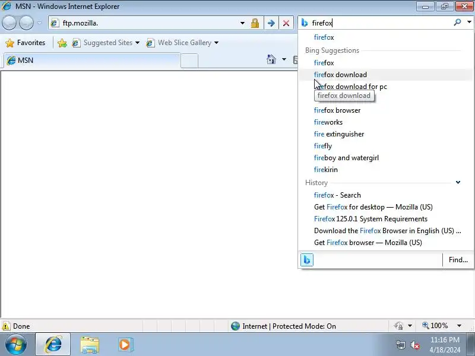
Task: Expand Suggested Sites dropdown arrow
Action: pyautogui.click(x=138, y=43)
